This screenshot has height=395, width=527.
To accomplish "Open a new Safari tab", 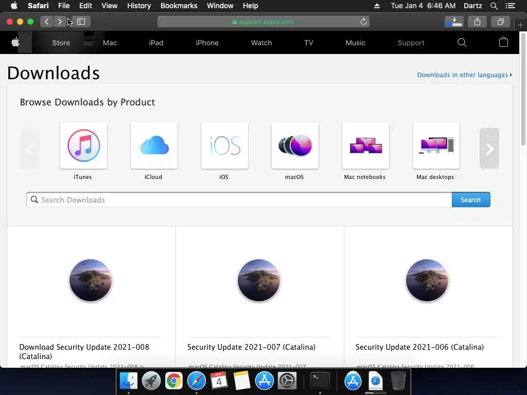I will (520, 25).
